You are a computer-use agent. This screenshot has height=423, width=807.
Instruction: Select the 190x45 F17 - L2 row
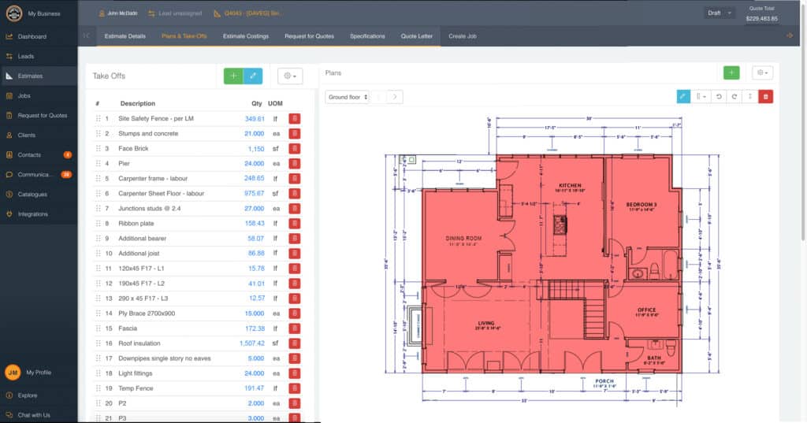[x=198, y=284]
